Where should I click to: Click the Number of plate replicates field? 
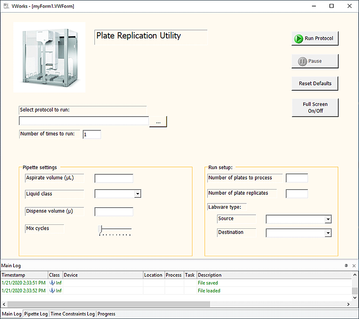(297, 194)
